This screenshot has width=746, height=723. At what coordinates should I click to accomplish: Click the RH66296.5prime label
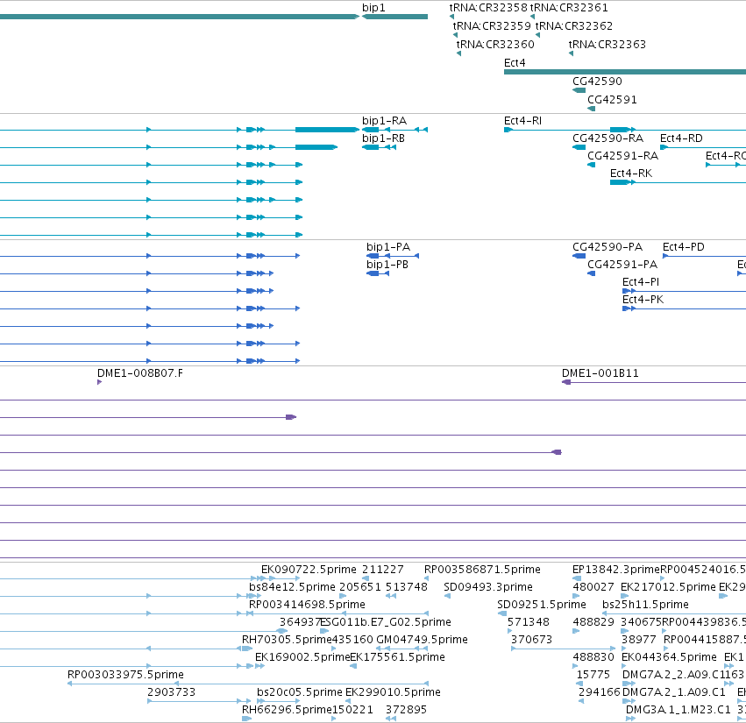pos(287,710)
